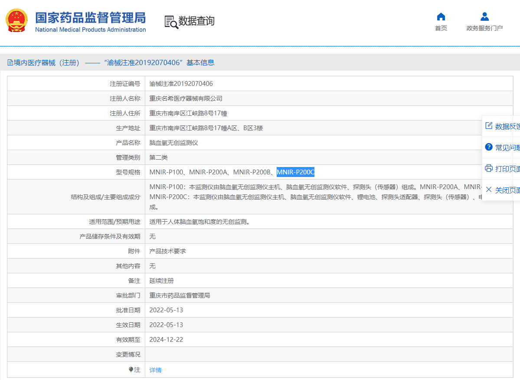This screenshot has height=380, width=520.
Task: Open the 详情 link
Action: click(x=156, y=370)
